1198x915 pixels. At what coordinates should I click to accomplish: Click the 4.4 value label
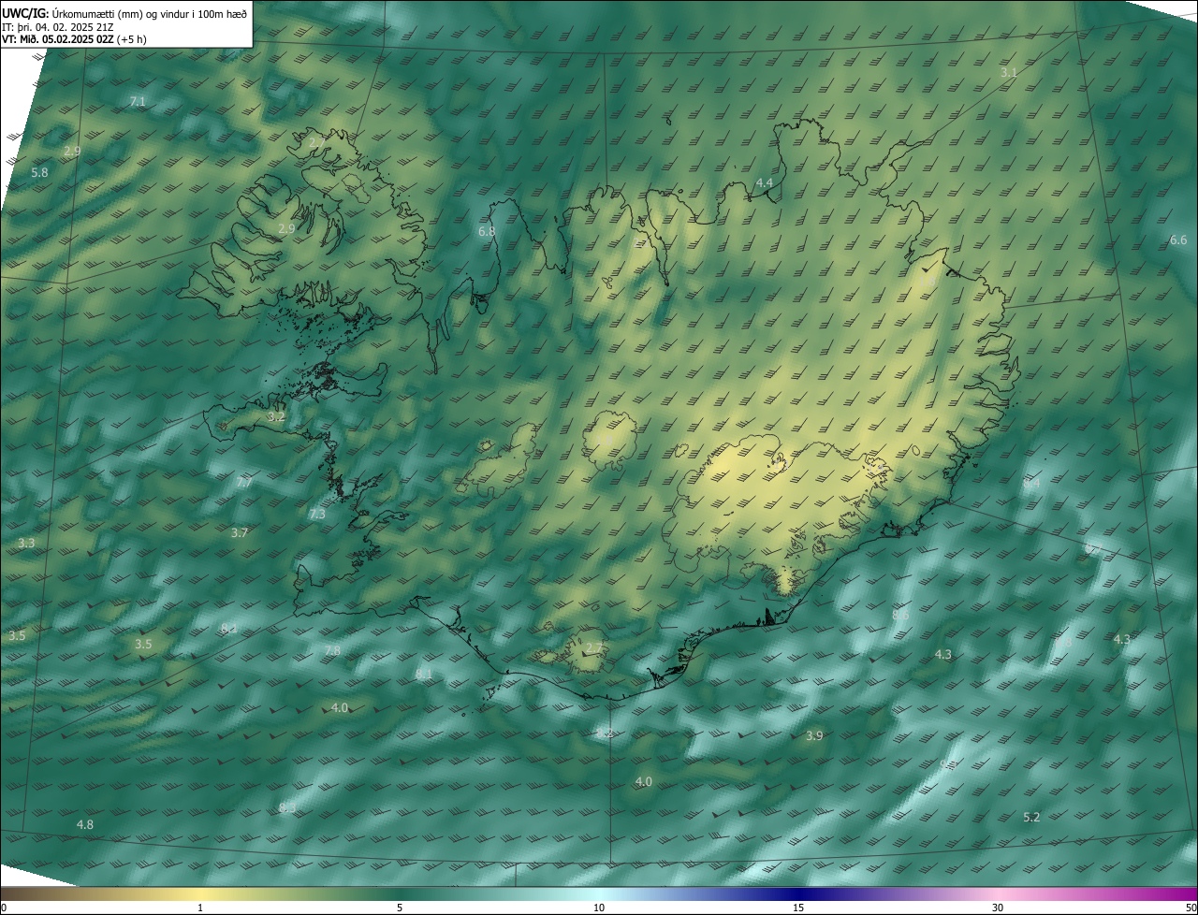(764, 182)
